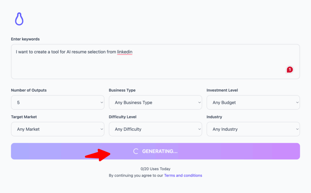Open the Any Budget investment dropdown
This screenshot has width=311, height=193.
253,103
